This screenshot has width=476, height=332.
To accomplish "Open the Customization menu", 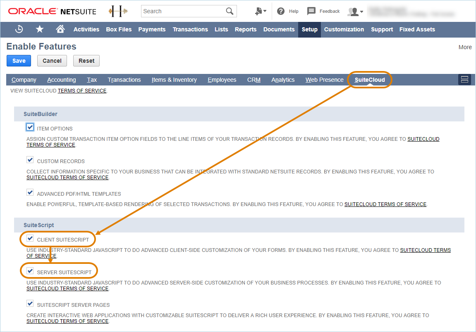I will (x=344, y=29).
